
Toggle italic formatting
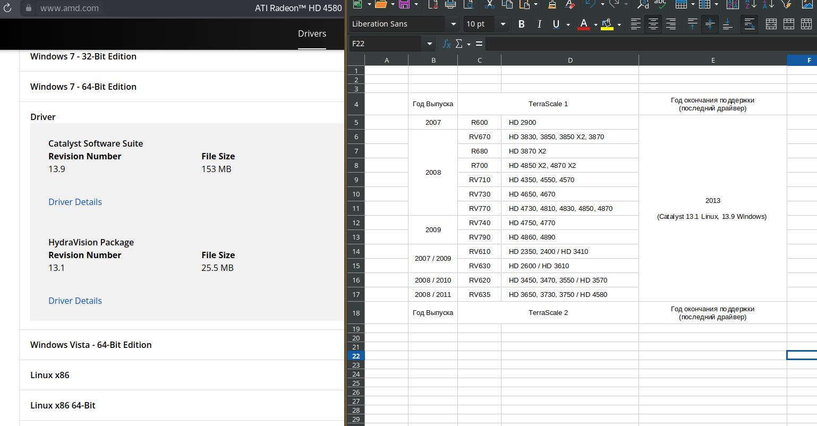[x=539, y=24]
